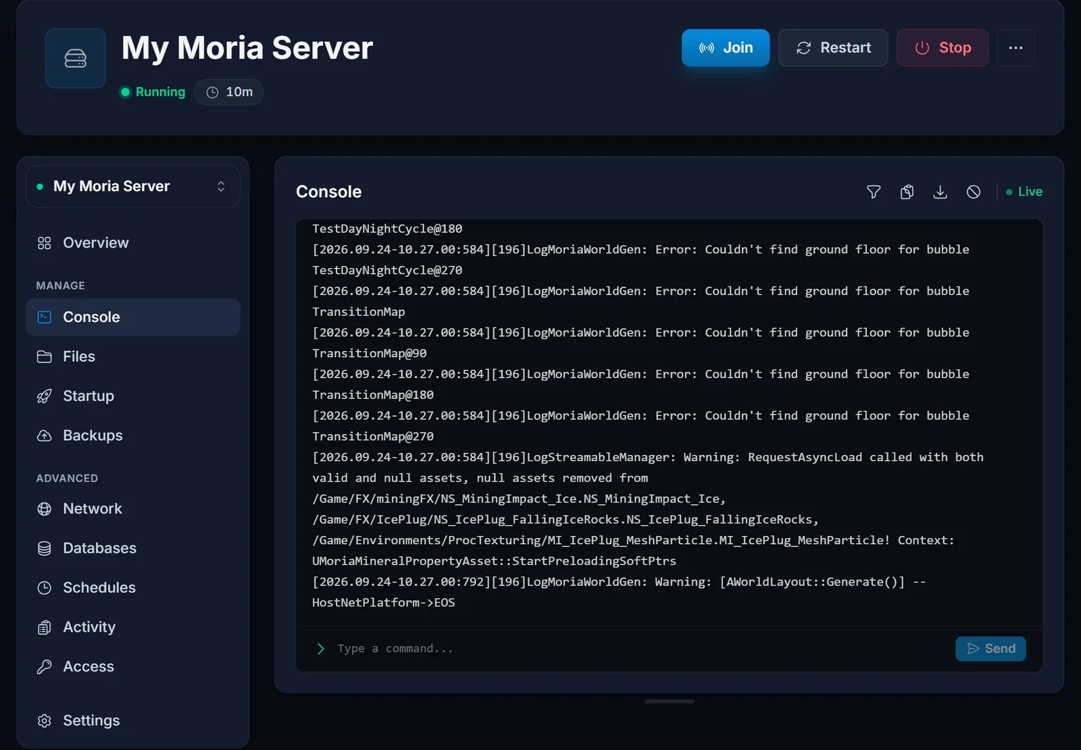Click the TransitionMap@270 log line
The width and height of the screenshot is (1081, 750).
[x=373, y=437]
